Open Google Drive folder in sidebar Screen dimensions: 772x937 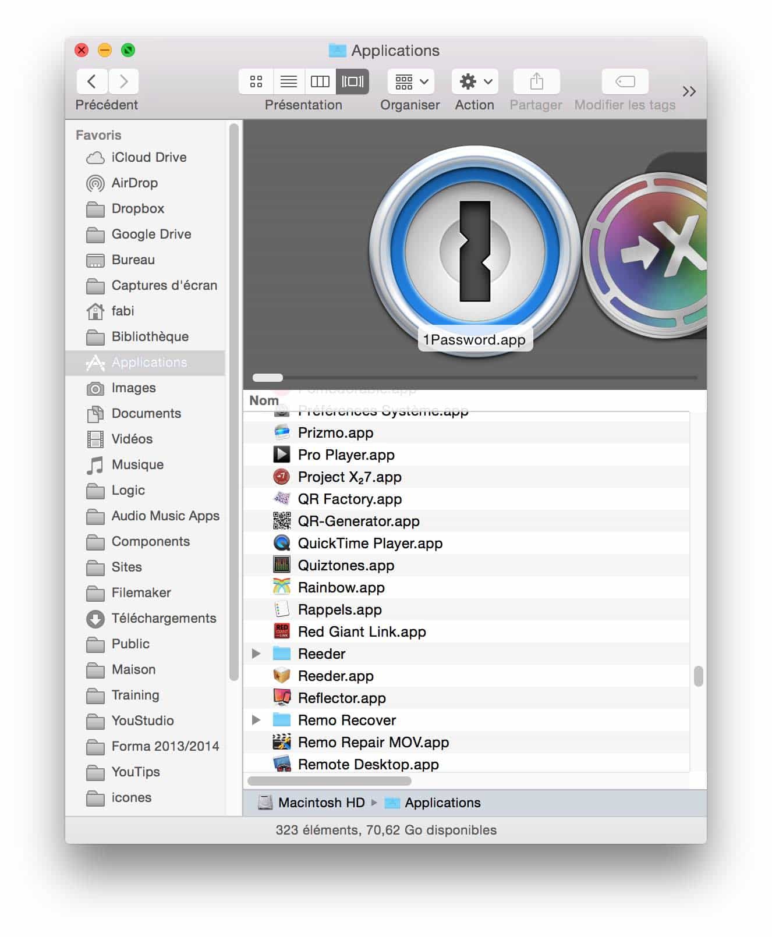click(x=146, y=234)
